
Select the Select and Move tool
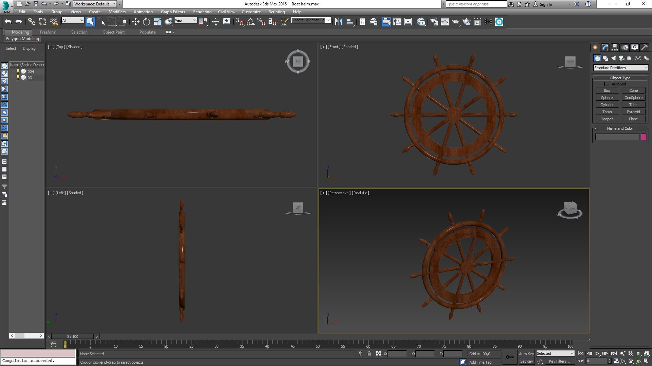135,22
